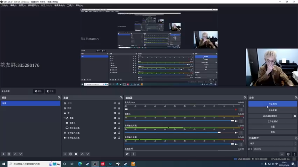Hide the 摄像头 camera source
Viewport: 298px width, 167px height.
click(x=115, y=123)
